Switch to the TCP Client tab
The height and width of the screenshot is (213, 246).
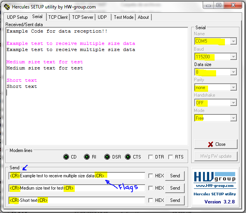point(58,17)
